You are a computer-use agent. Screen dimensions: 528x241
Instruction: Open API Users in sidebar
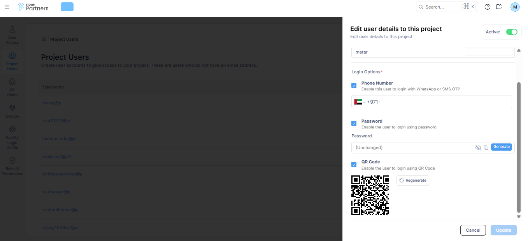[12, 87]
